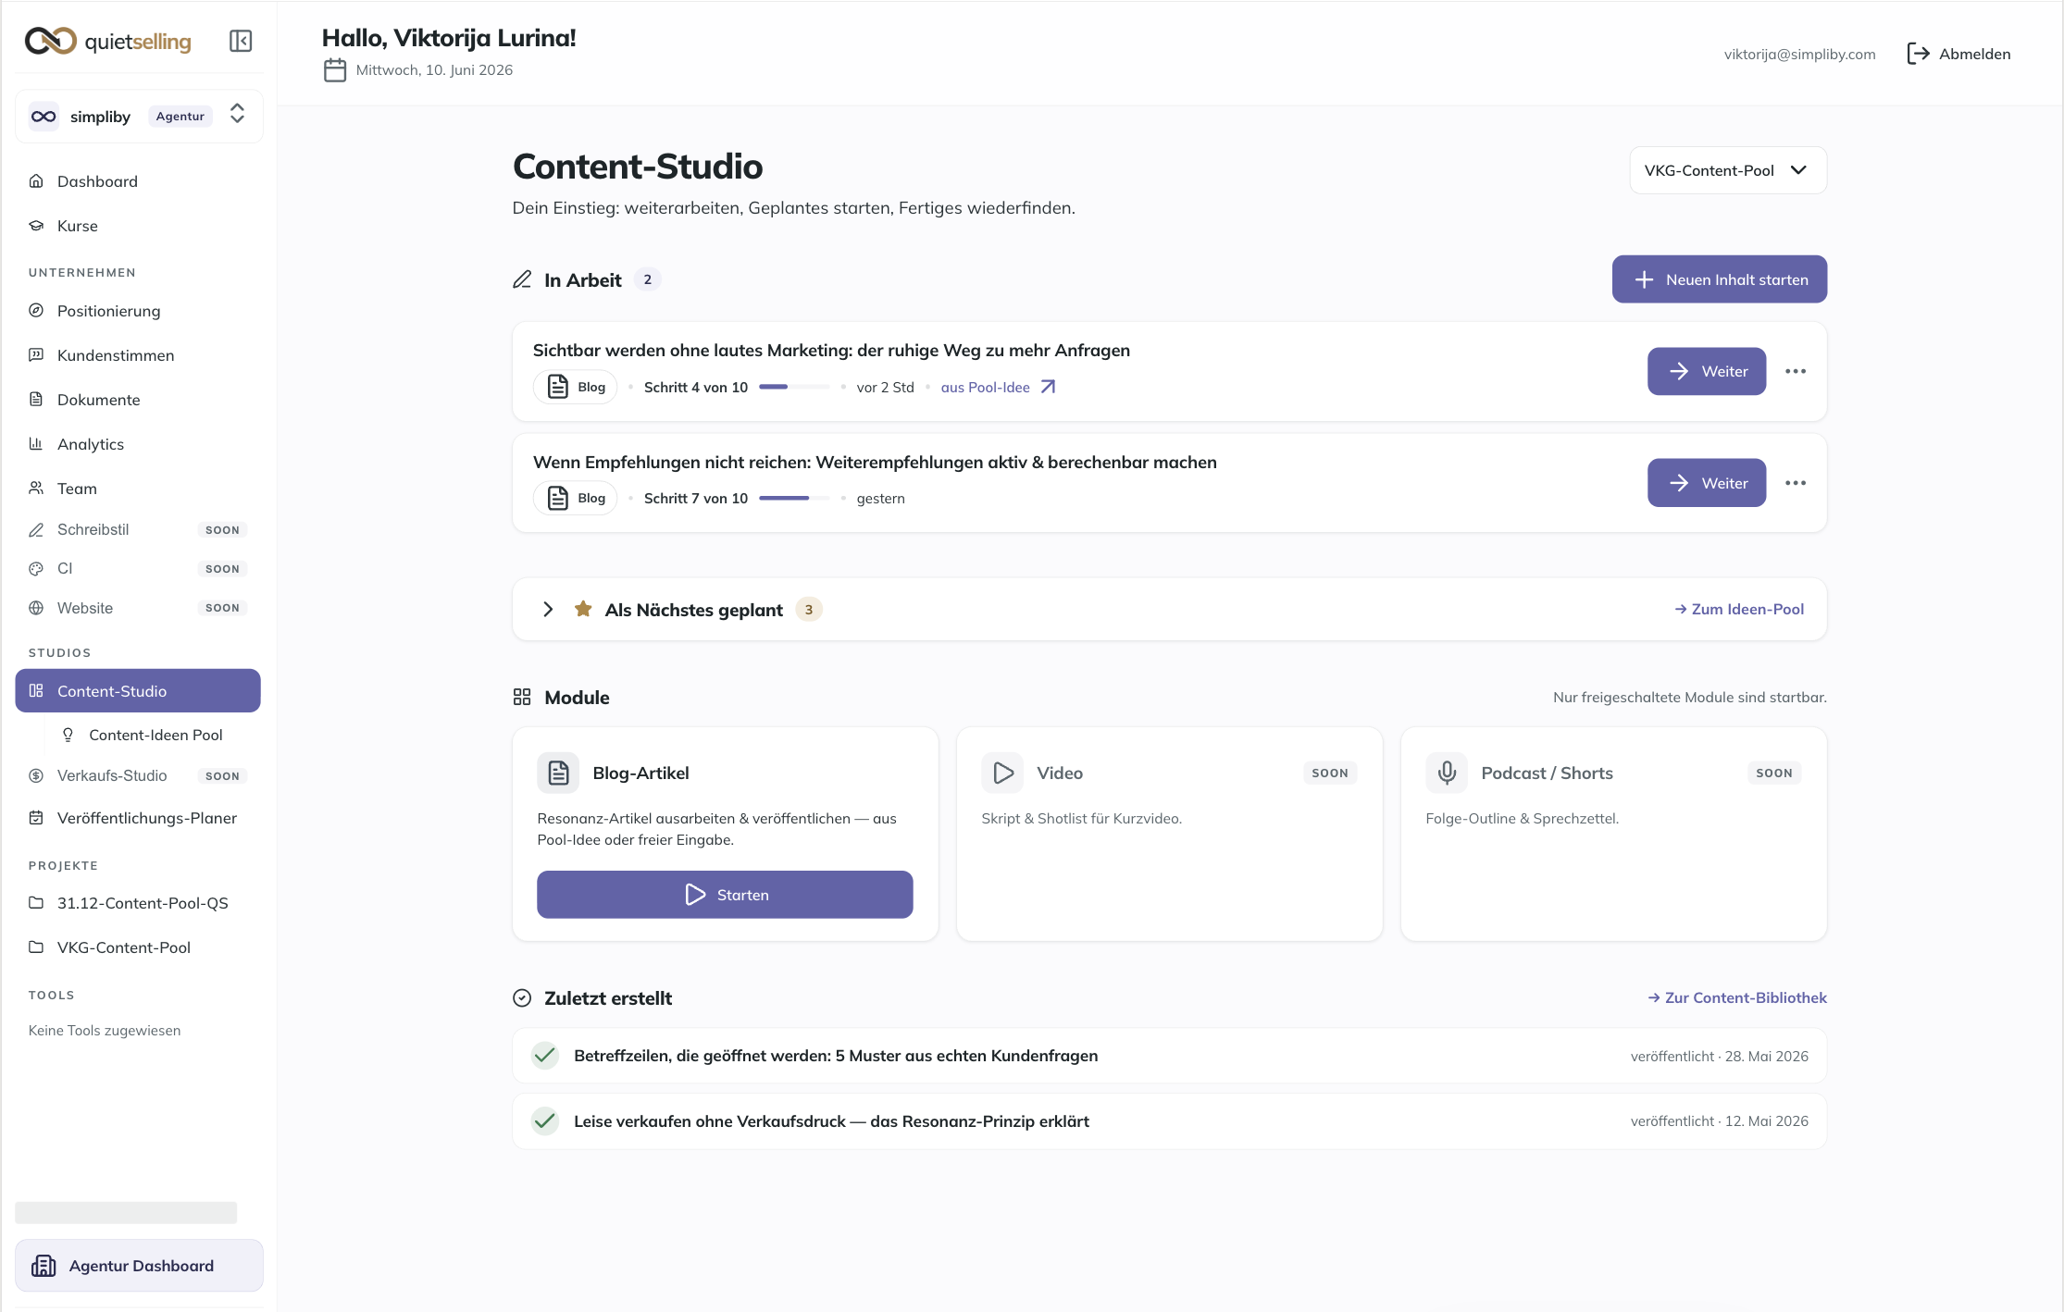Open Positionierung in the sidebar

[138, 311]
